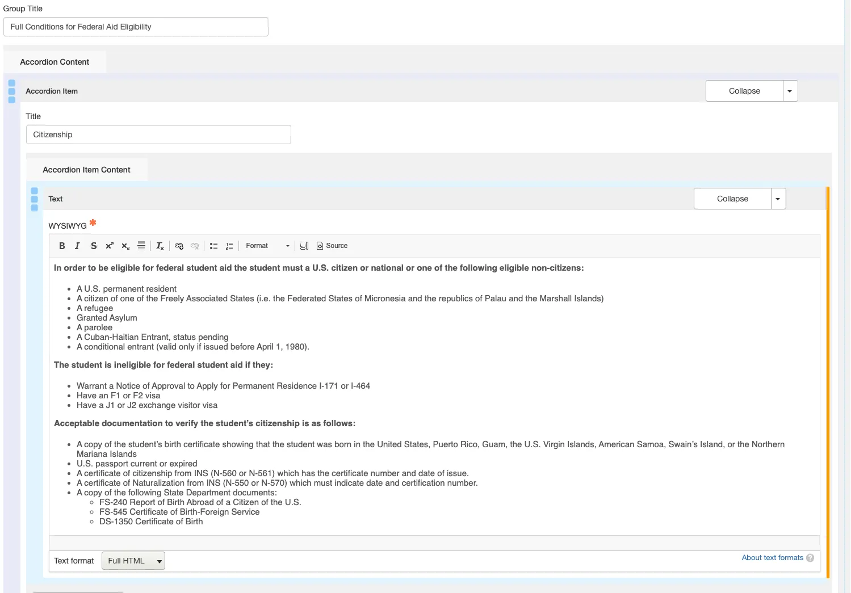This screenshot has height=593, width=851.
Task: Apply superscript formatting
Action: pyautogui.click(x=110, y=246)
